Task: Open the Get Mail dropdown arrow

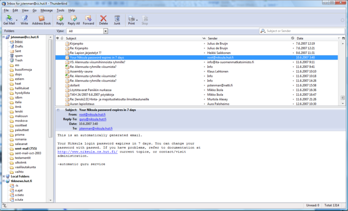Action: point(17,20)
